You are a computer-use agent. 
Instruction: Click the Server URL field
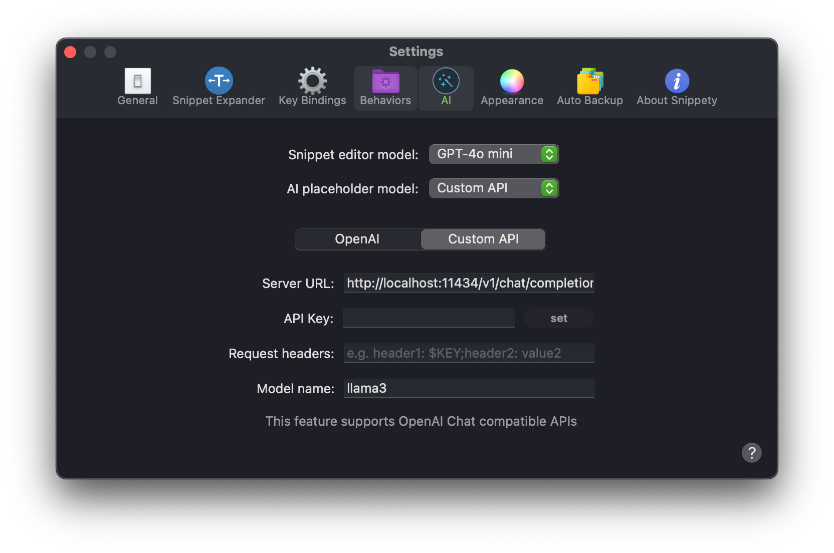(x=469, y=283)
